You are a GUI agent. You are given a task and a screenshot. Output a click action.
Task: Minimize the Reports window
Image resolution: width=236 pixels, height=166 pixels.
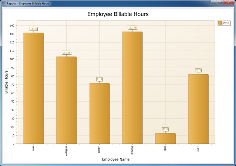click(214, 3)
